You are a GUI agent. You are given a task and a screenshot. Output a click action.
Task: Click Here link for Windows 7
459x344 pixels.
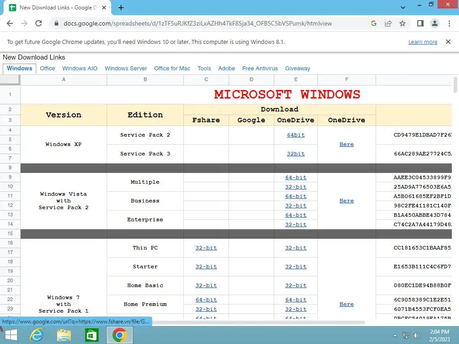(x=346, y=304)
